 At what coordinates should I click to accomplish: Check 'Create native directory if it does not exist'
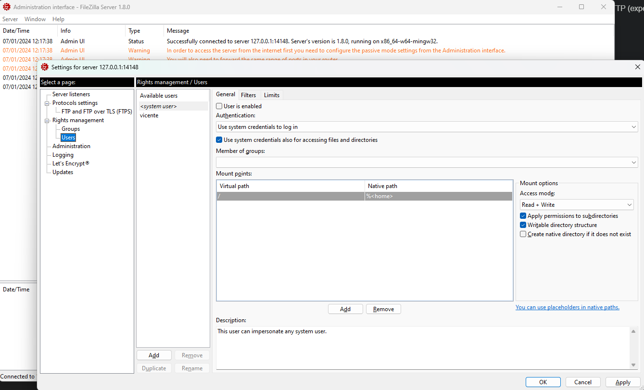click(523, 234)
